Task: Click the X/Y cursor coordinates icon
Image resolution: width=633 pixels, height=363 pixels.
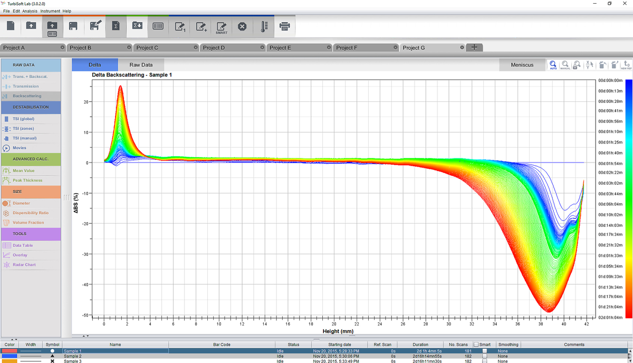Action: pyautogui.click(x=590, y=64)
